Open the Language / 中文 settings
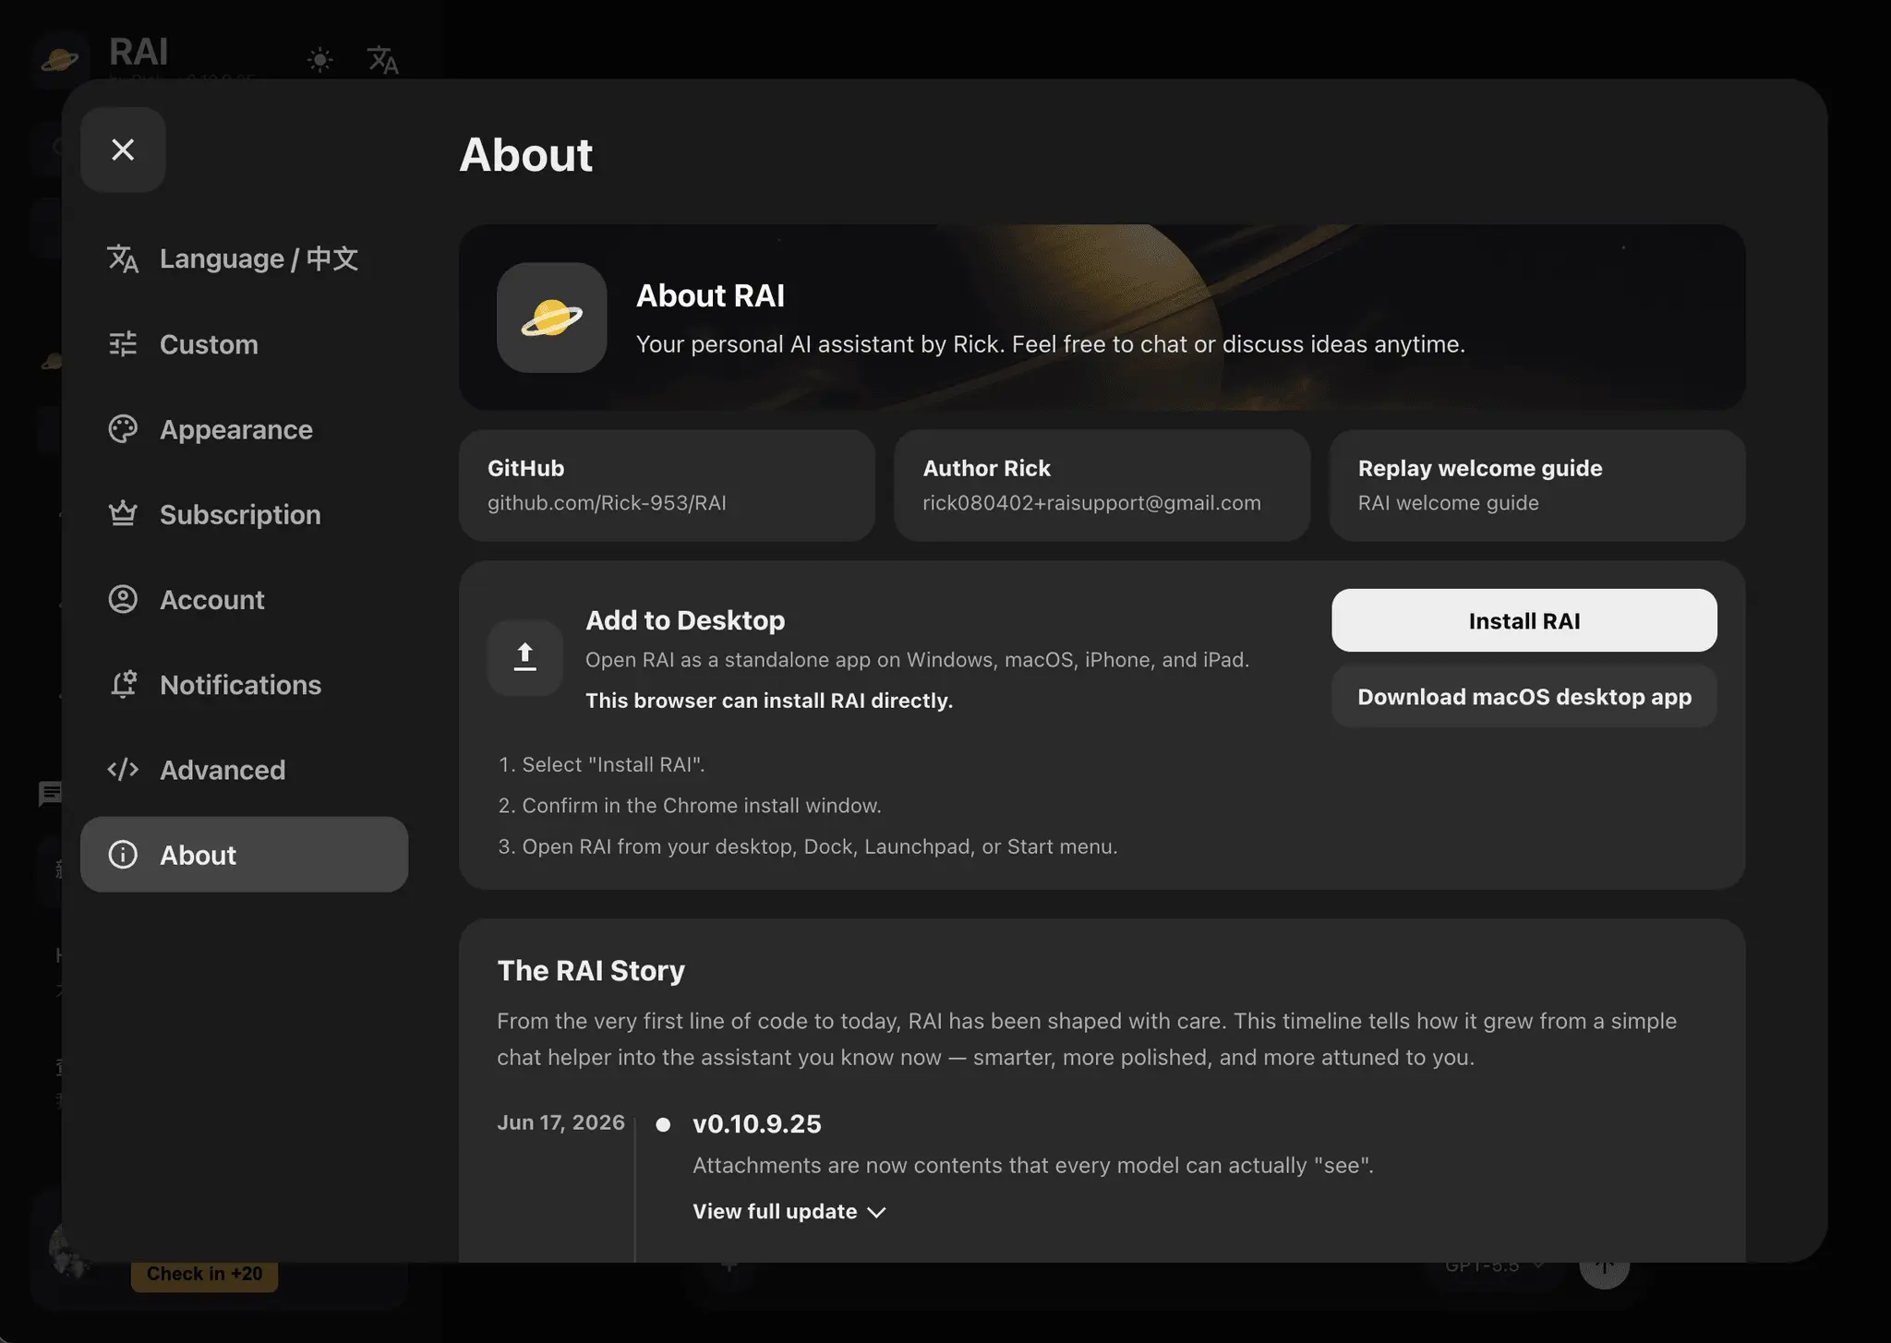 [244, 258]
